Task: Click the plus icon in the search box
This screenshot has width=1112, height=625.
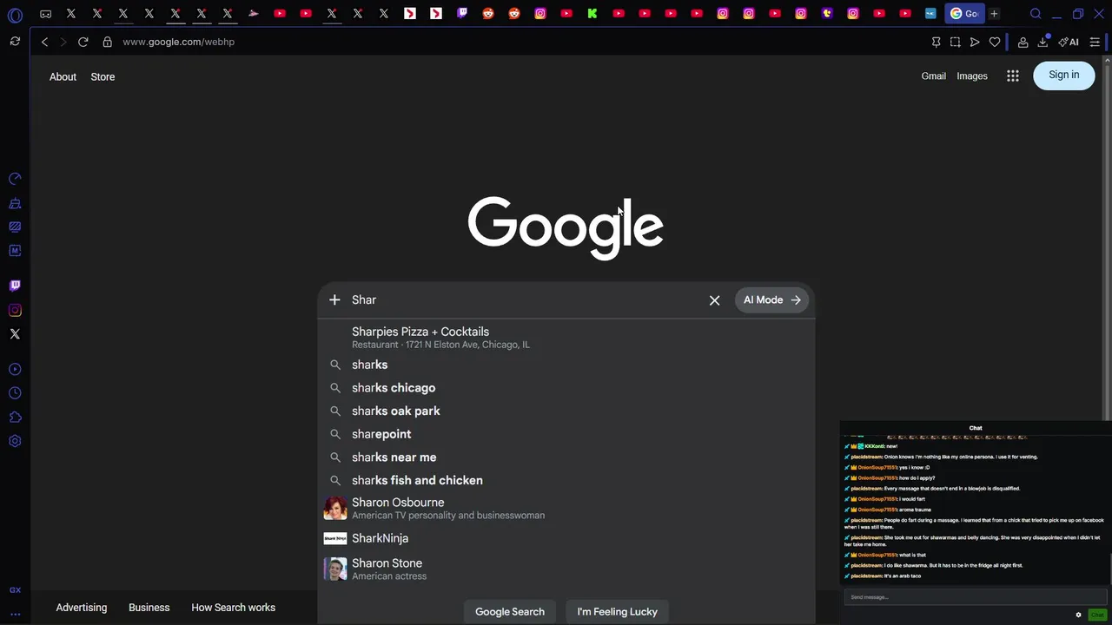Action: coord(334,299)
